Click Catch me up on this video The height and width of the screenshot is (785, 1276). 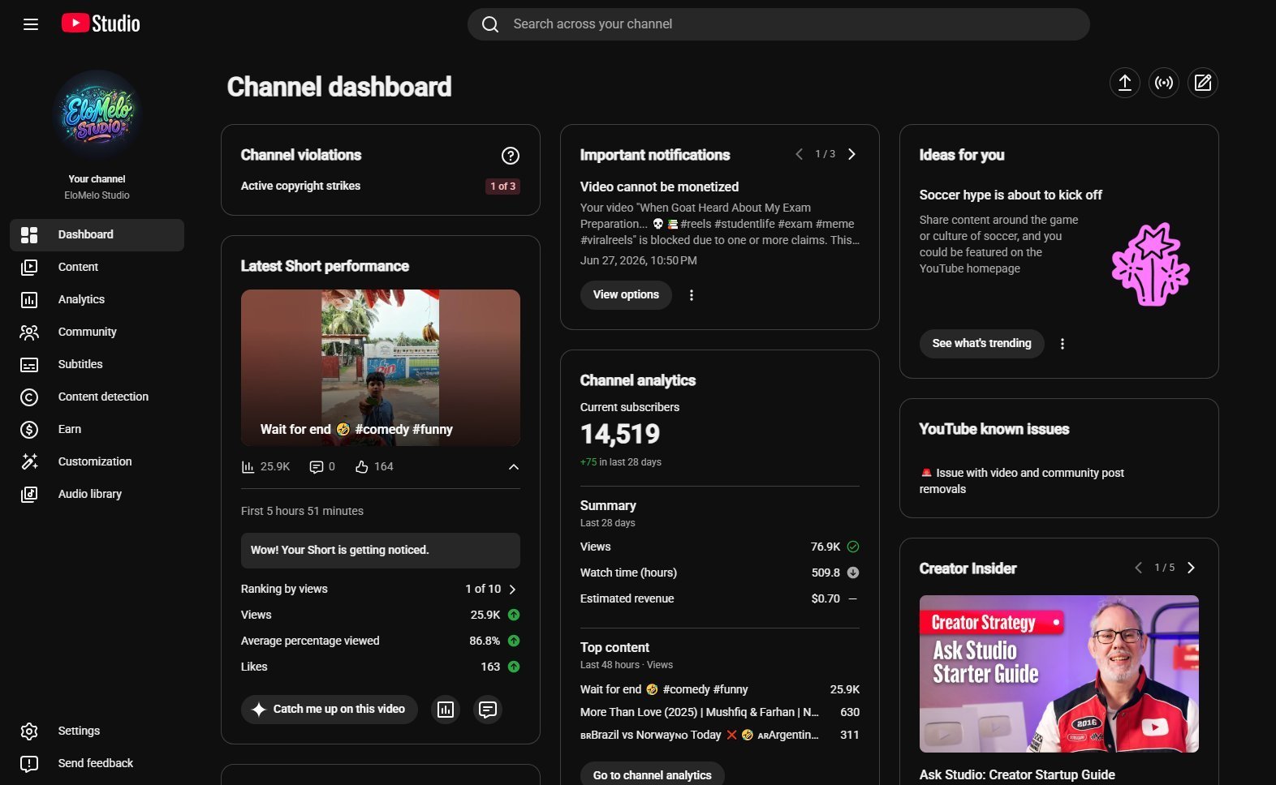[x=330, y=709]
